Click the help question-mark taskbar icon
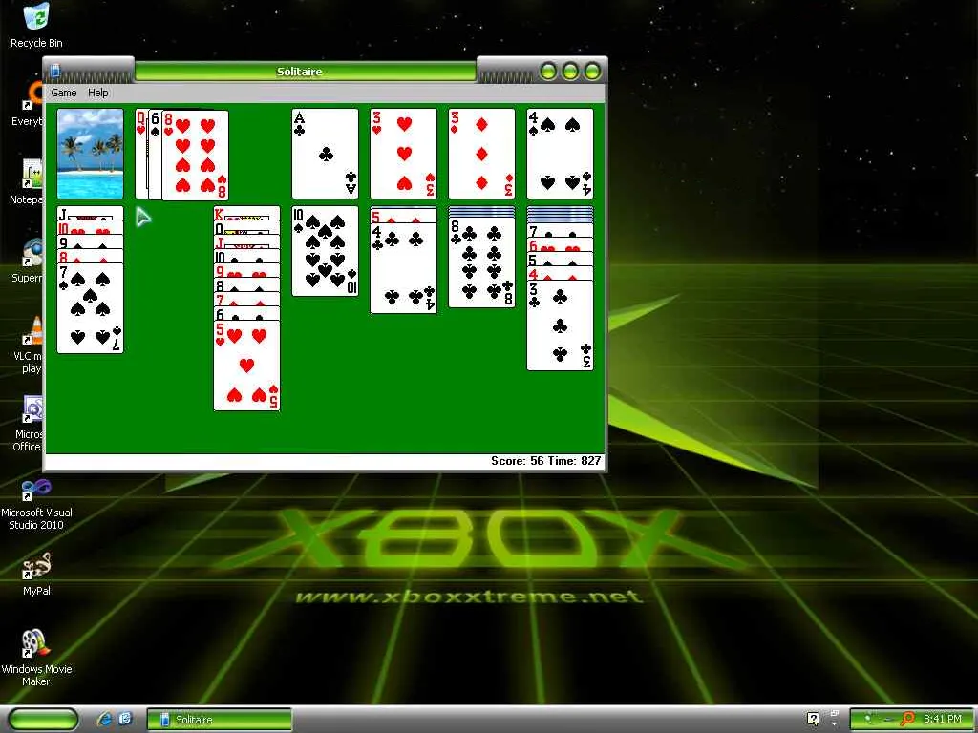 pos(813,719)
